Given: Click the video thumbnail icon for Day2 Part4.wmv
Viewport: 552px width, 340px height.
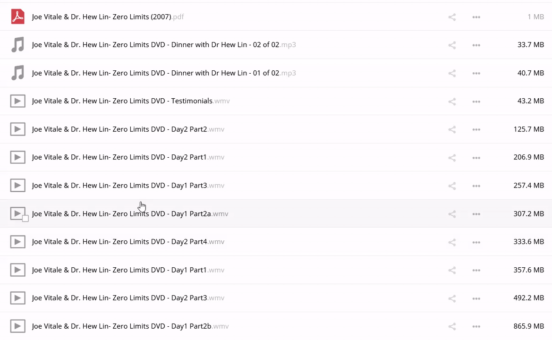Looking at the screenshot, I should (17, 242).
